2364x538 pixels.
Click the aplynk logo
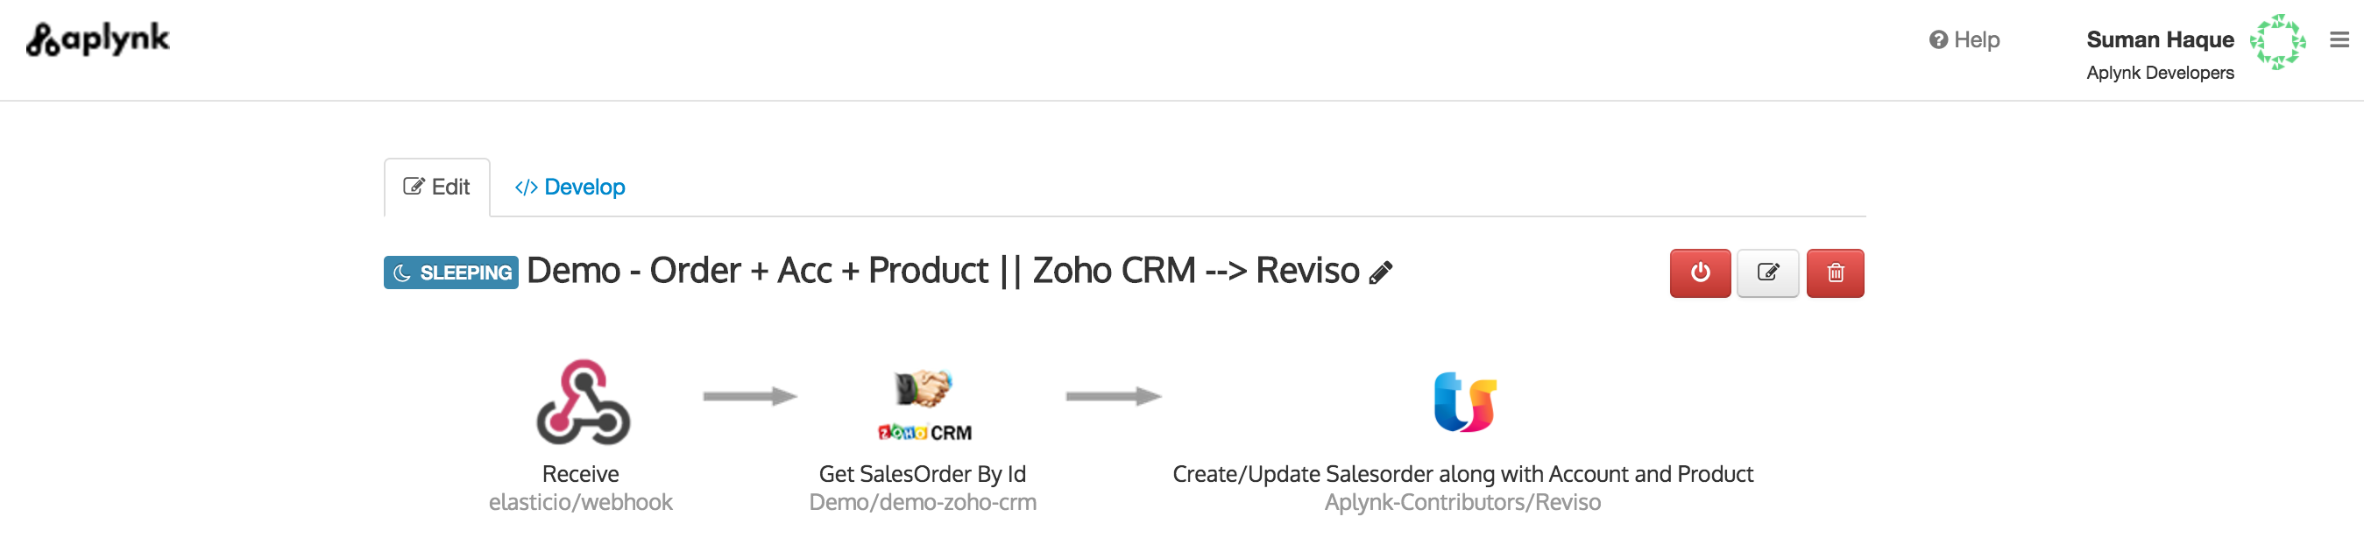(x=97, y=39)
